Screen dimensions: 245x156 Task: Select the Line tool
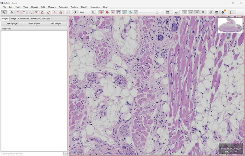tap(30, 12)
